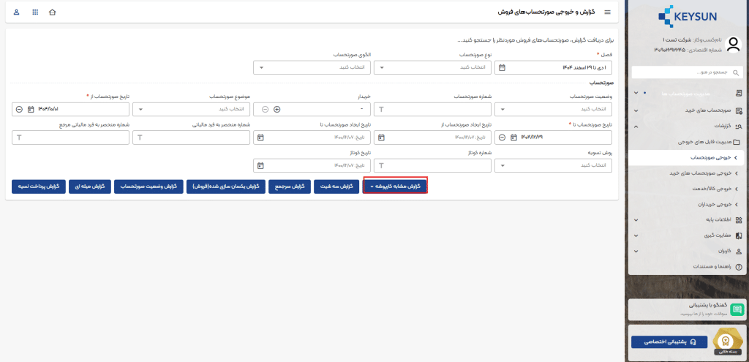Click گزارش پرداخت نسیه button
Viewport: 749px width, 362px height.
click(39, 186)
